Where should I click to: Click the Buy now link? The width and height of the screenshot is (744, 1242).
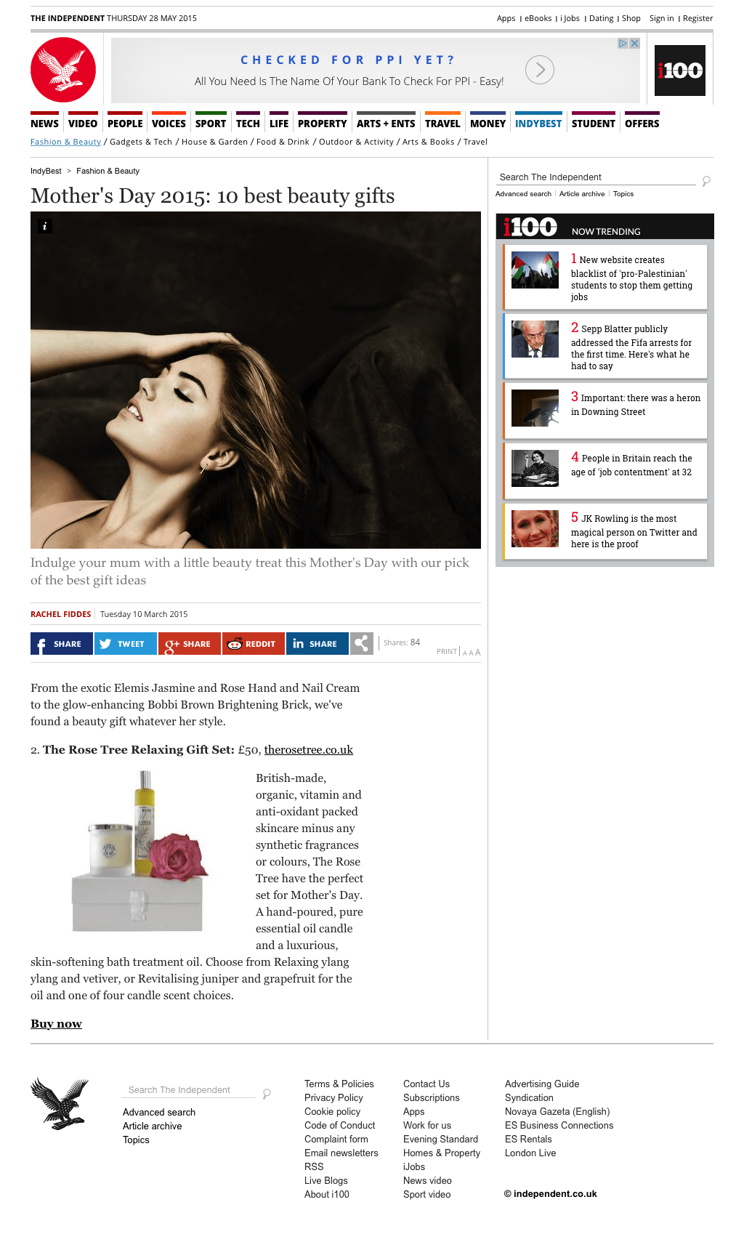coord(56,1024)
